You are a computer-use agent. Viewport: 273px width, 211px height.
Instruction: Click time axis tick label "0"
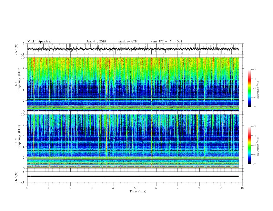click(x=27, y=188)
